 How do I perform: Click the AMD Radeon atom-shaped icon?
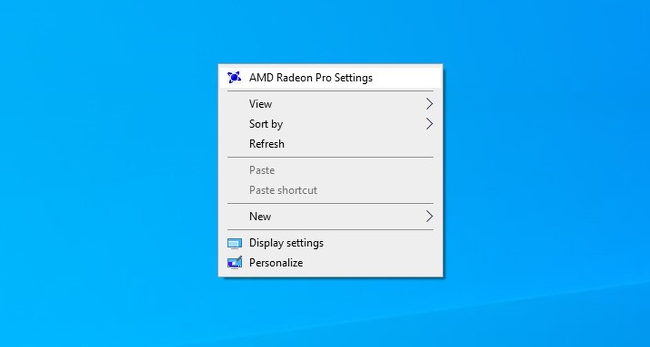[x=234, y=78]
